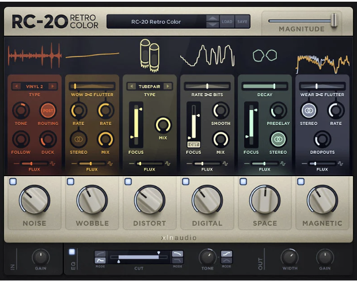Open the RC-20 Retro Color preset name menu
Image resolution: width=357 pixels, height=281 pixels.
pos(156,22)
